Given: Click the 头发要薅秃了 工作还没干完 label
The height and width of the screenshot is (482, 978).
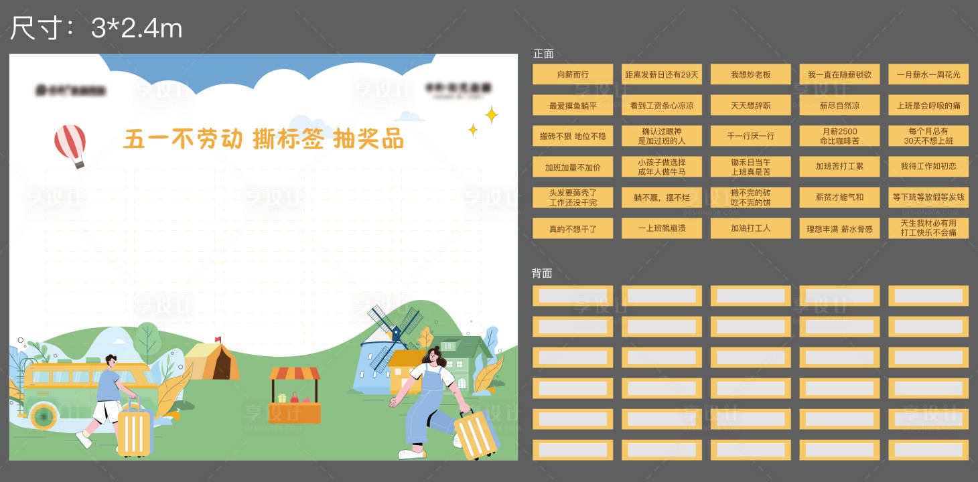Looking at the screenshot, I should click(x=573, y=197).
